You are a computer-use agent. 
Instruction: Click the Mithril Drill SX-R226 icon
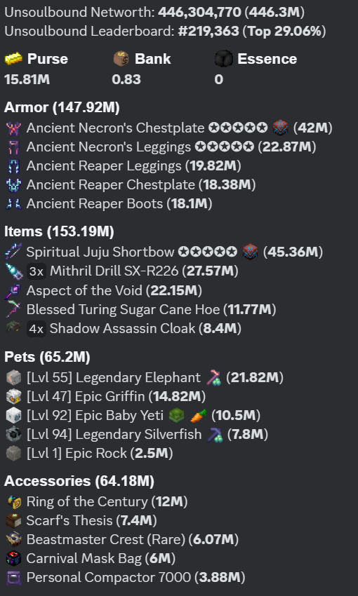pos(14,271)
